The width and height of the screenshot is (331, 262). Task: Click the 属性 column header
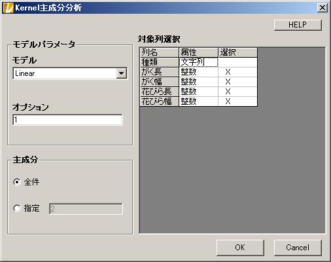coord(198,52)
